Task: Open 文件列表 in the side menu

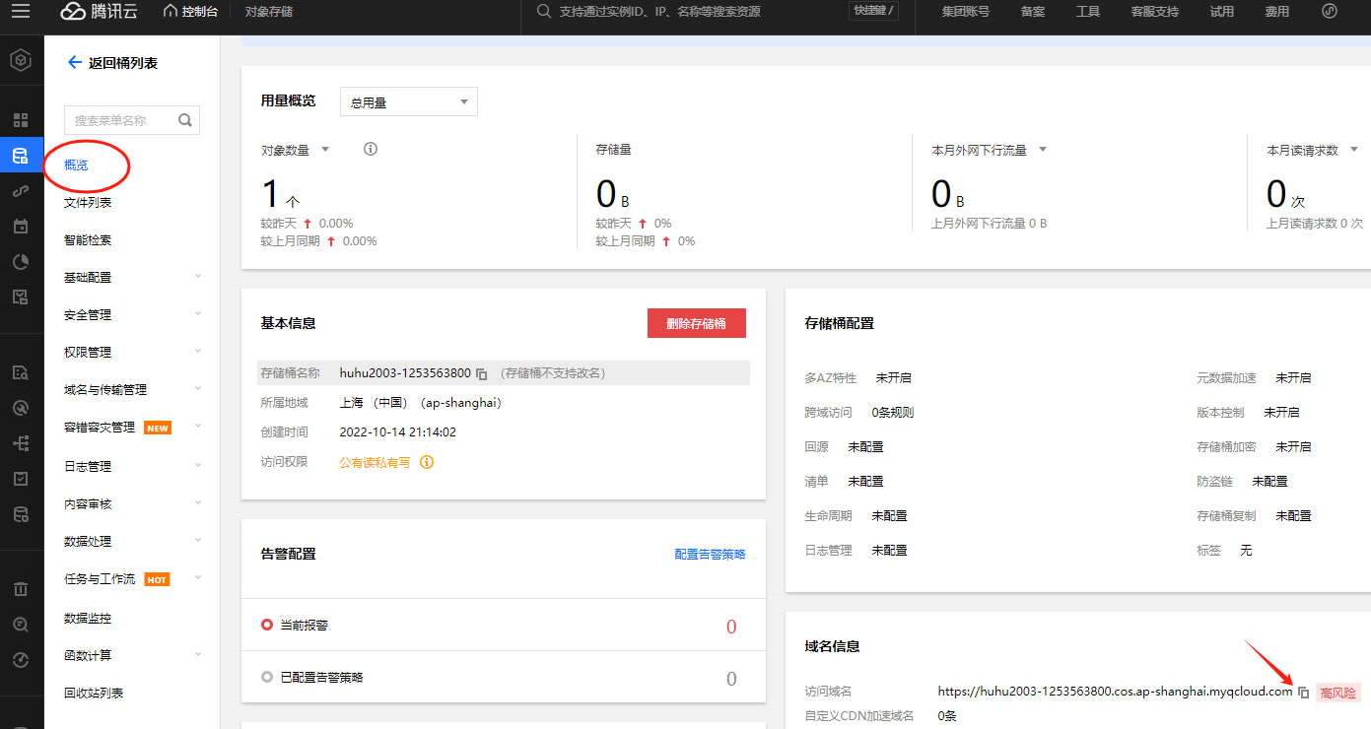Action: (x=88, y=203)
